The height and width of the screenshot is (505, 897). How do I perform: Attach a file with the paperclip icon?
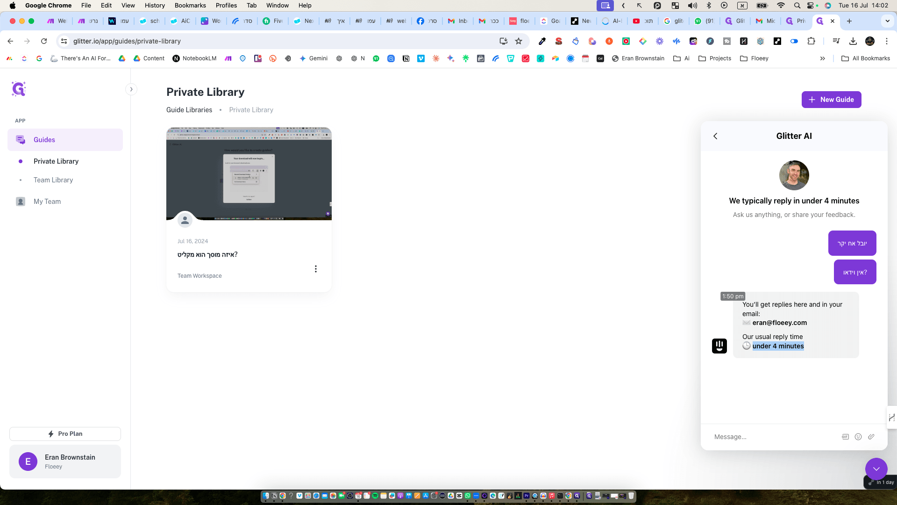click(871, 437)
